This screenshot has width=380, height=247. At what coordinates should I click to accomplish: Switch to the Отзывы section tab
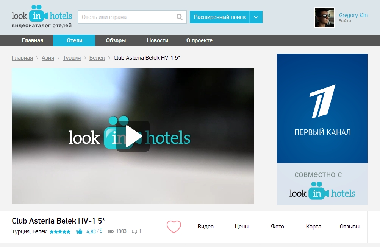click(349, 227)
